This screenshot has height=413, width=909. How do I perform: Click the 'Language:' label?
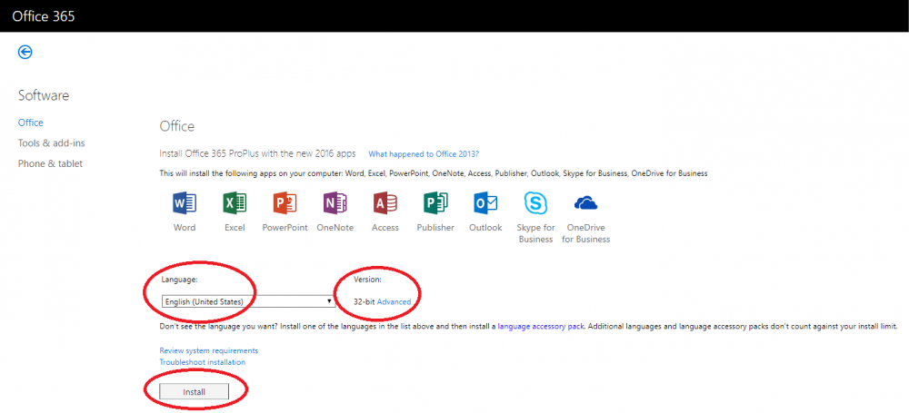pos(180,280)
